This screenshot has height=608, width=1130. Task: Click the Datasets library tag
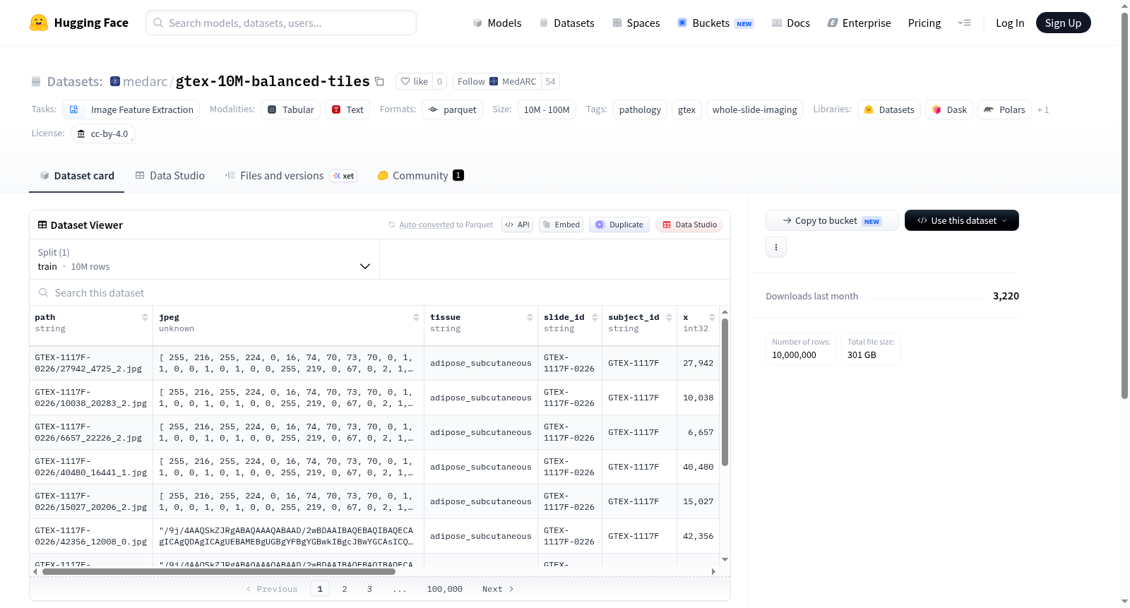click(x=889, y=109)
